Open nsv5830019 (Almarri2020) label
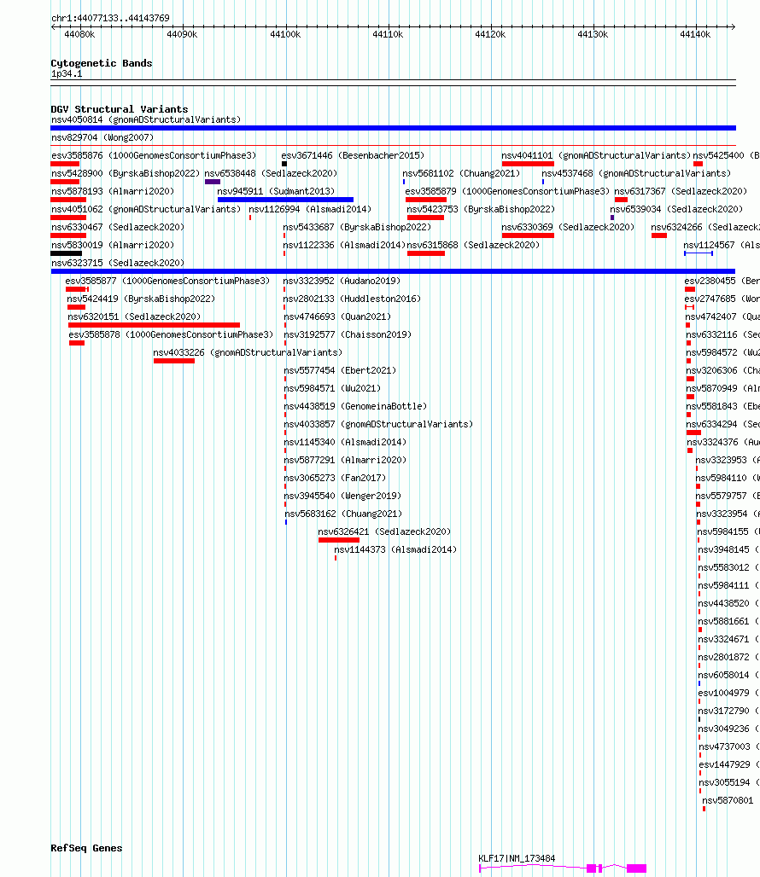760x877 pixels. click(113, 245)
